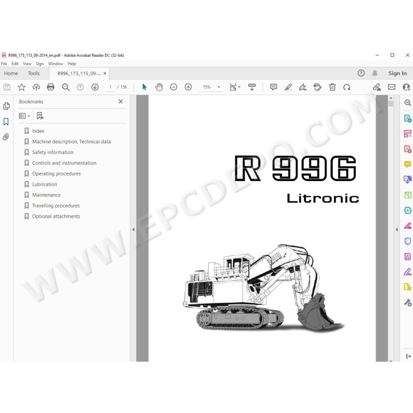Switch to the Tools tab
The height and width of the screenshot is (413, 413).
34,73
